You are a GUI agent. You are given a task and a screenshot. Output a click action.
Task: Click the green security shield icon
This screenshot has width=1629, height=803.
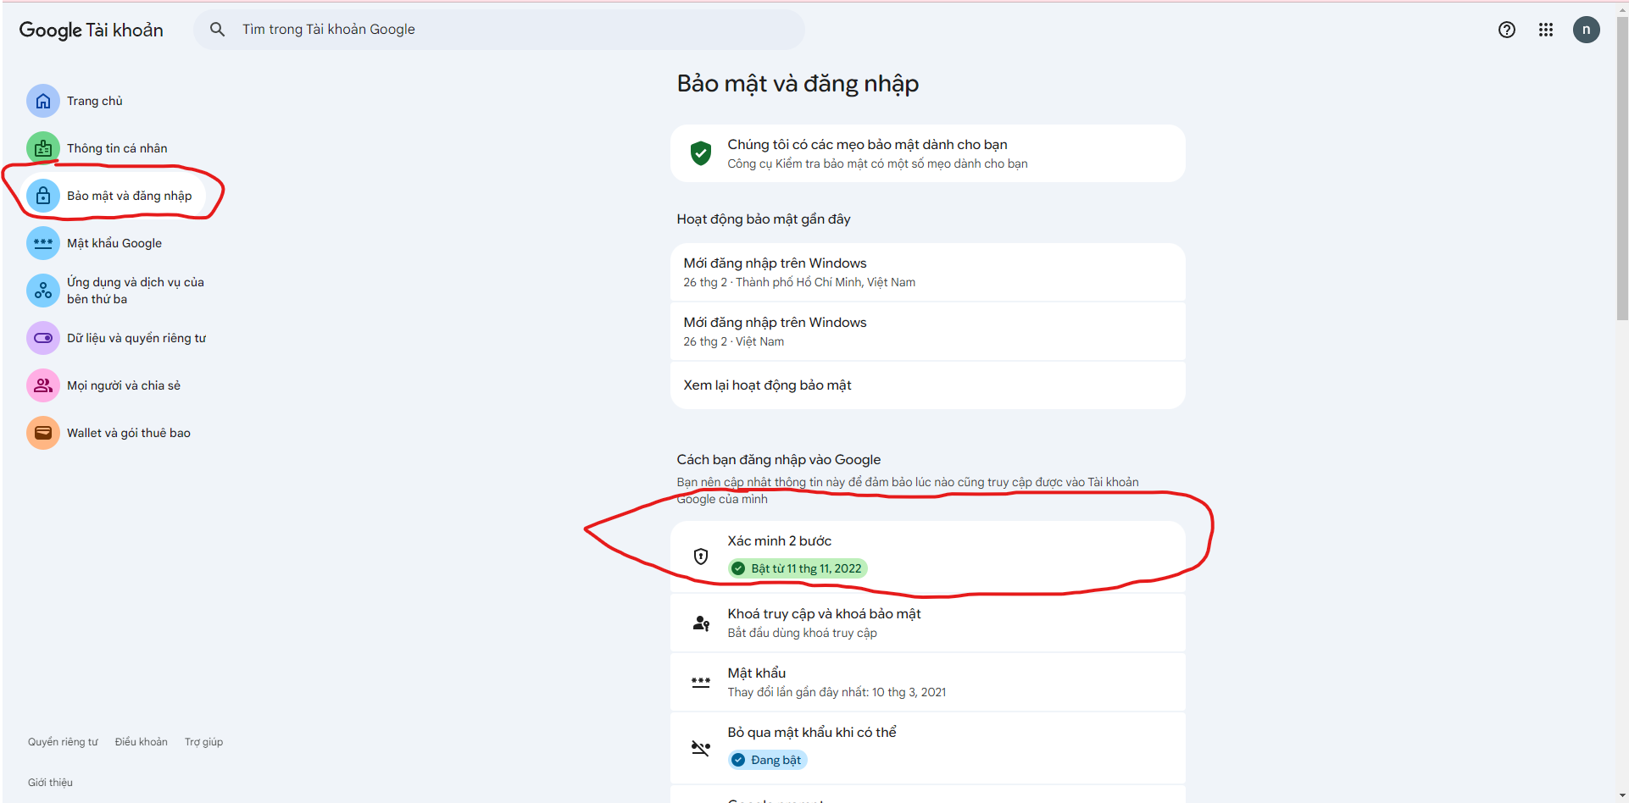click(x=700, y=153)
